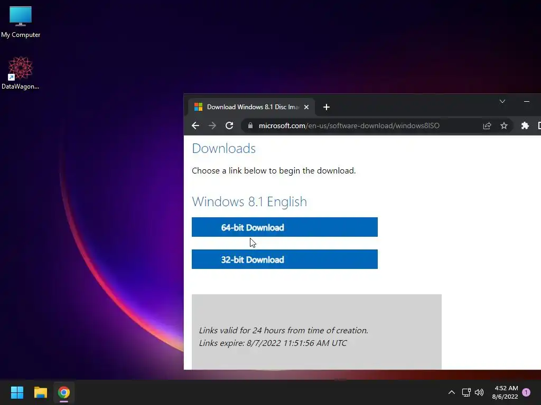Open the DataWagon desktop shortcut

point(21,73)
